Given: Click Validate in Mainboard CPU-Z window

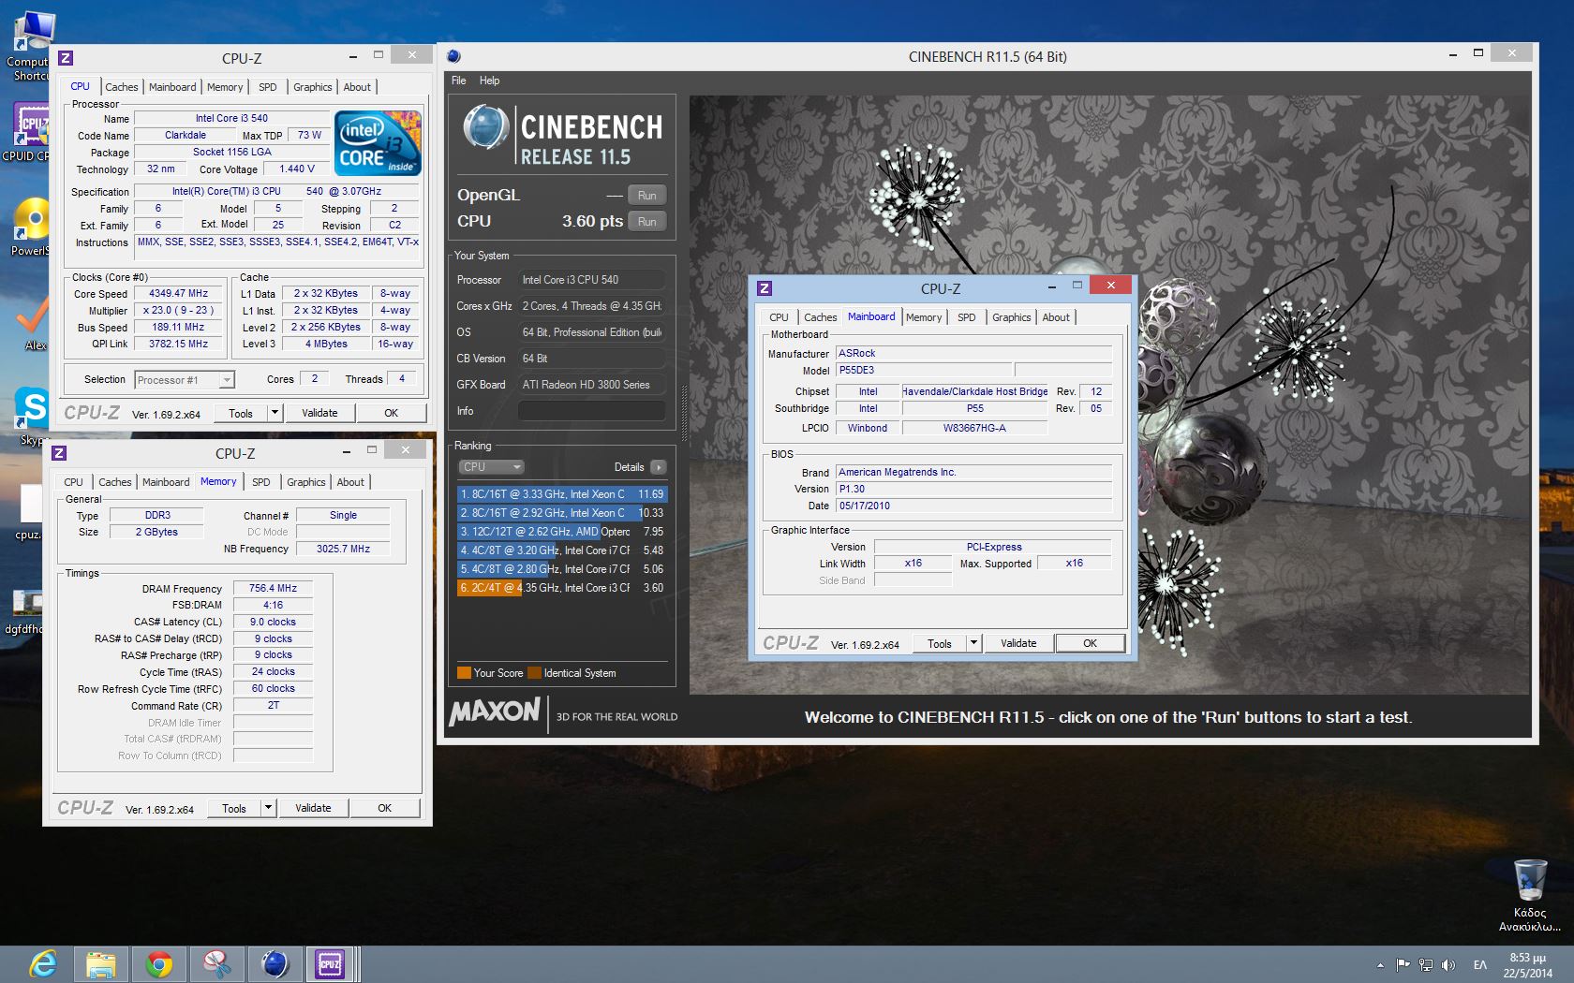Looking at the screenshot, I should 1018,643.
